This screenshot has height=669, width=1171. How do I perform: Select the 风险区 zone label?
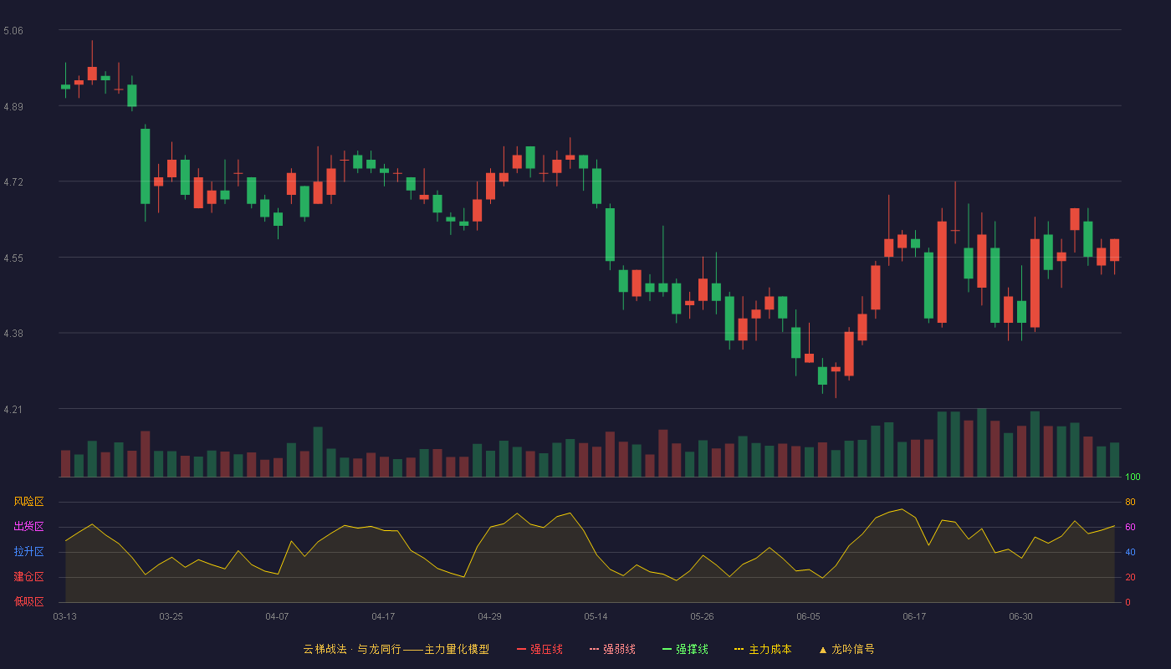[x=28, y=502]
